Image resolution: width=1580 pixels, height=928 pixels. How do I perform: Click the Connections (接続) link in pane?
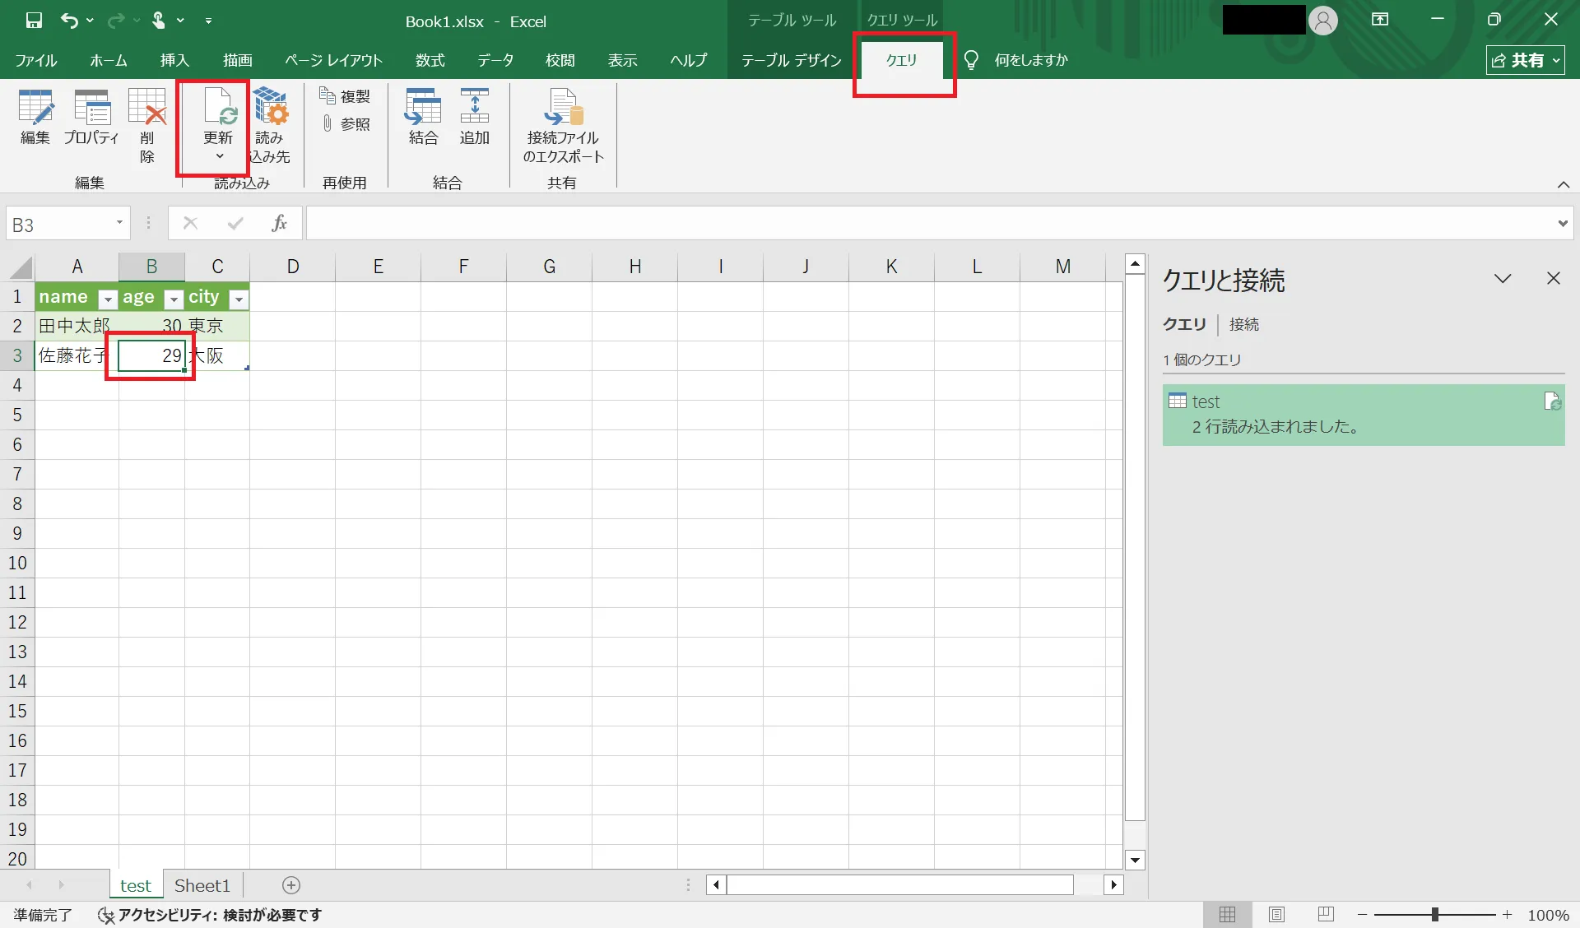[1243, 324]
